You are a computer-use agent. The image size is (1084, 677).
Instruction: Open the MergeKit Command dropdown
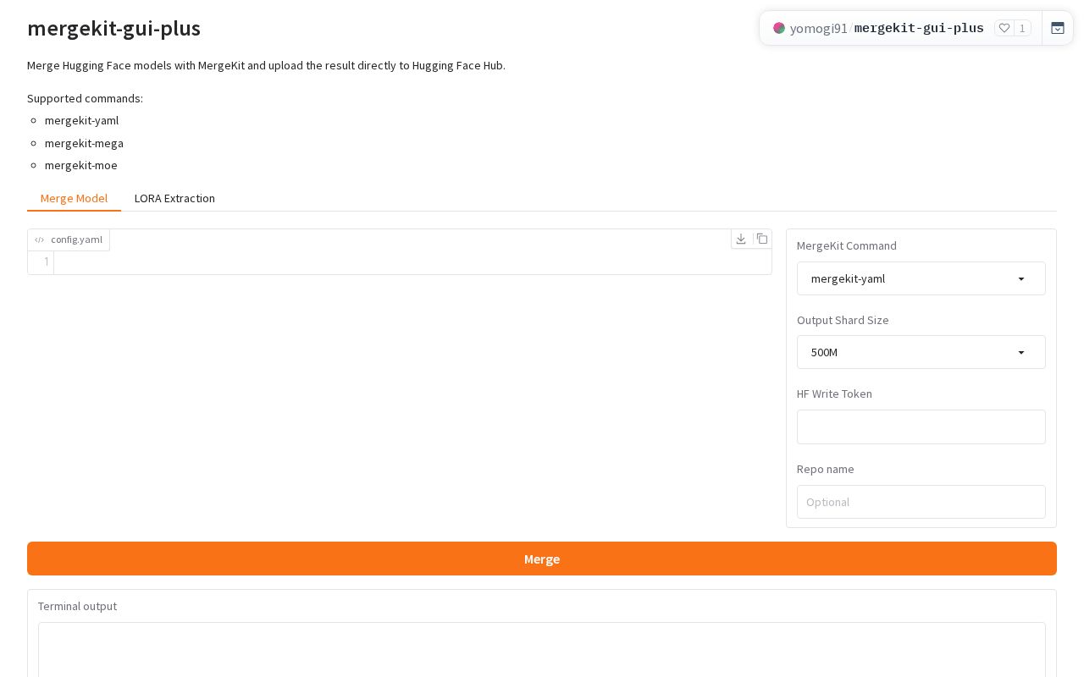pyautogui.click(x=921, y=278)
